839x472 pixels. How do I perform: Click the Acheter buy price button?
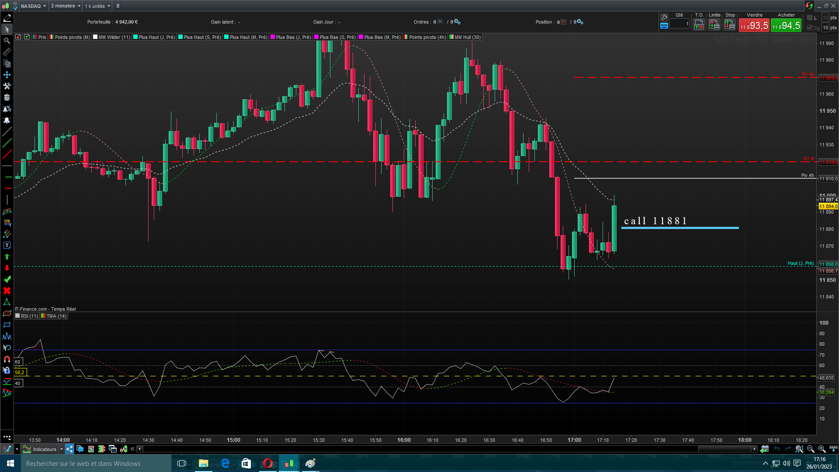pos(786,25)
